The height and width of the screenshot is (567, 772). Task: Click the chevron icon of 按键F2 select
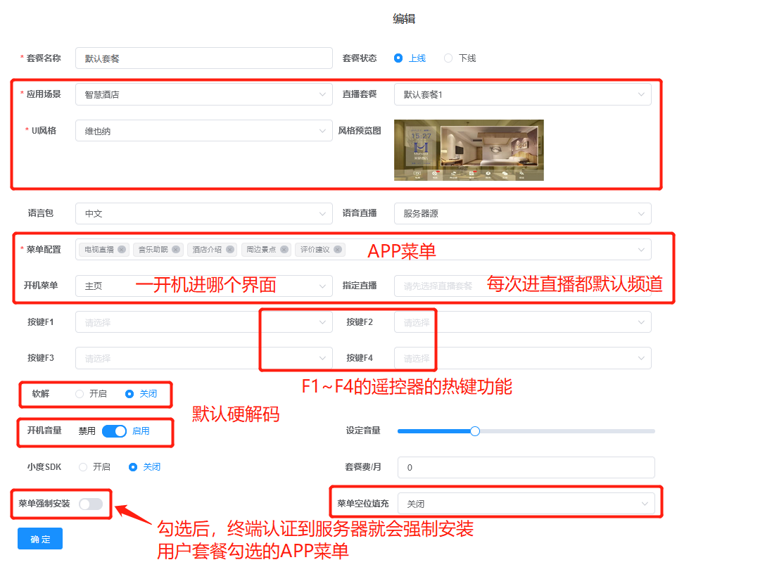(x=641, y=322)
